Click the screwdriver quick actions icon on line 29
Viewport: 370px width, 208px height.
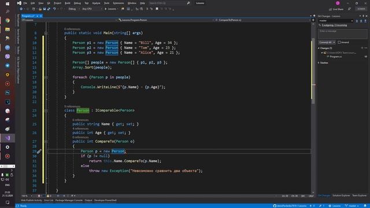(39, 151)
